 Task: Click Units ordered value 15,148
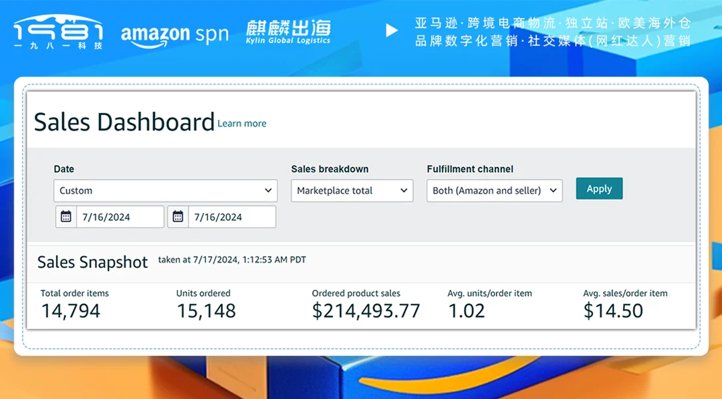[x=206, y=311]
